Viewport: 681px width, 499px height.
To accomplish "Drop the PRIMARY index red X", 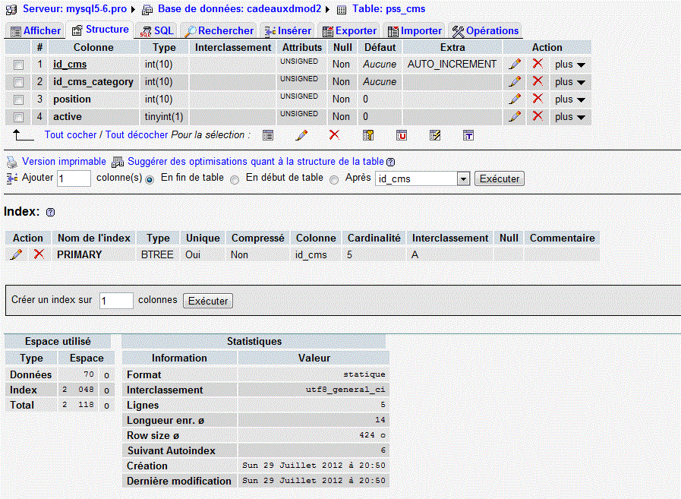I will tap(39, 254).
